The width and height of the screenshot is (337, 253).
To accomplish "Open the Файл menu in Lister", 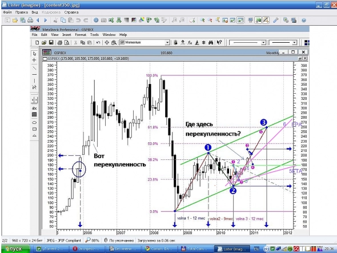I will pyautogui.click(x=7, y=12).
